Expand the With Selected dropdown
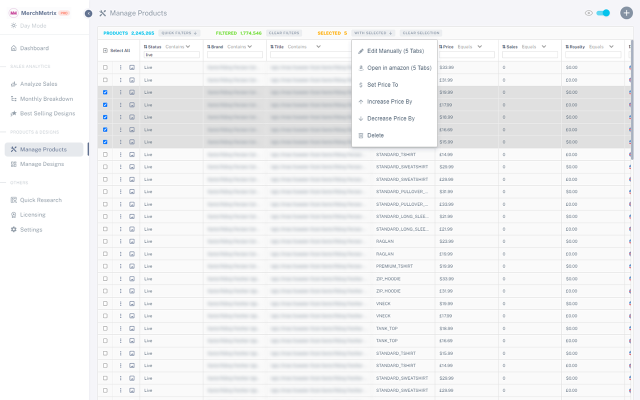The width and height of the screenshot is (640, 400). (373, 32)
